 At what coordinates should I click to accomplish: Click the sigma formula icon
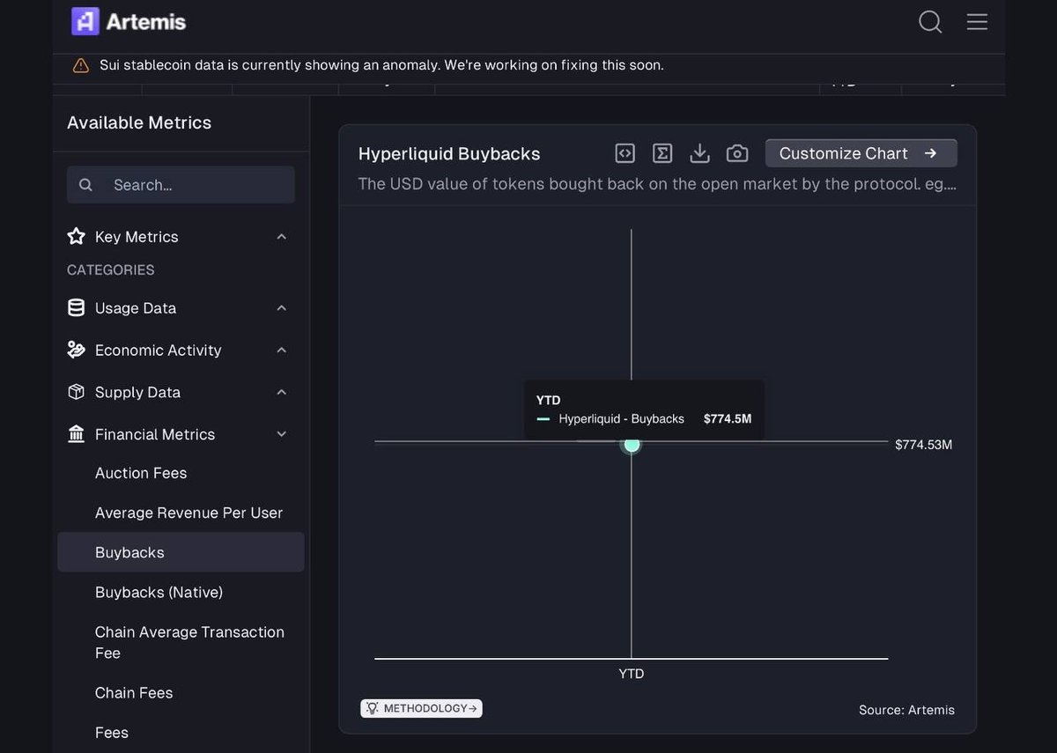(x=662, y=153)
